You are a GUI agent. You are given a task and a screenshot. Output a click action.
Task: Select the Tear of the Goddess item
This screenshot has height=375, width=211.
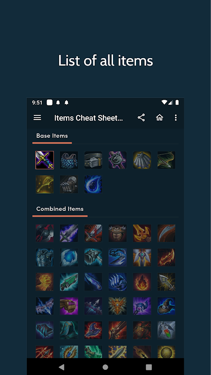[93, 184]
